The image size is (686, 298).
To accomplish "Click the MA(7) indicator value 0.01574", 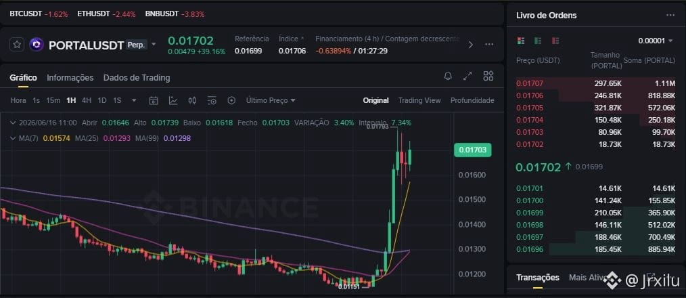I will pyautogui.click(x=56, y=138).
